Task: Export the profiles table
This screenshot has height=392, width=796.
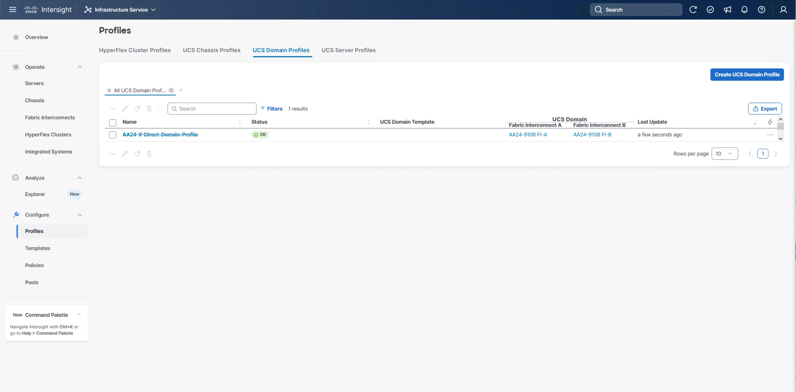Action: [x=765, y=109]
